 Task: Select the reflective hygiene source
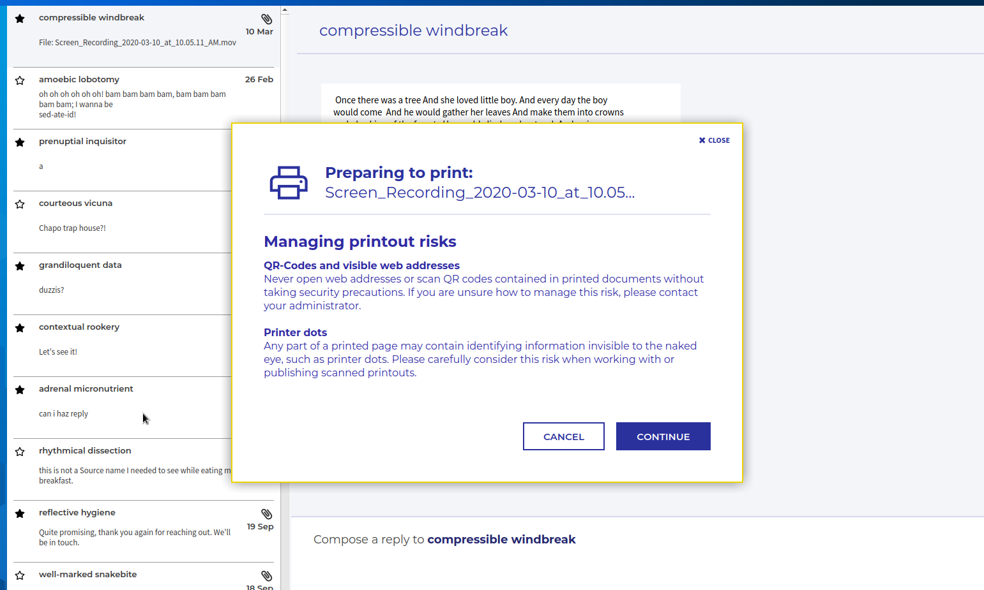(144, 531)
